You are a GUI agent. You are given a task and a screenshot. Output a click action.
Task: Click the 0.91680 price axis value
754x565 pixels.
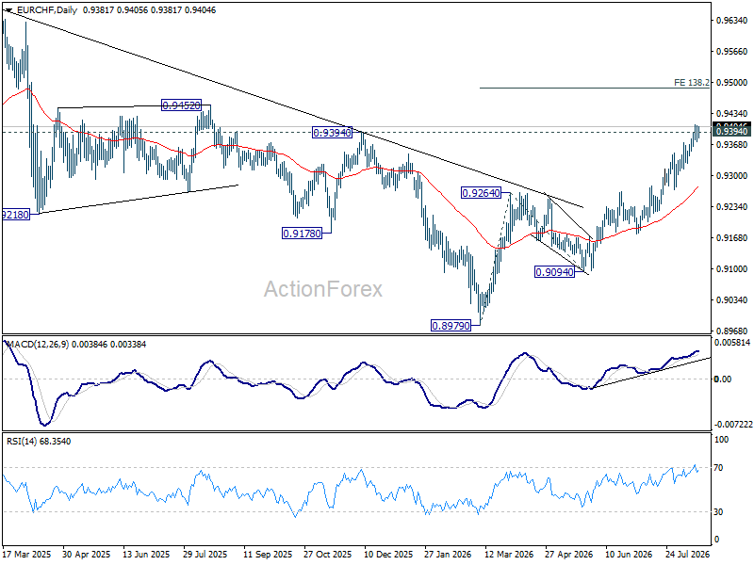coord(732,238)
